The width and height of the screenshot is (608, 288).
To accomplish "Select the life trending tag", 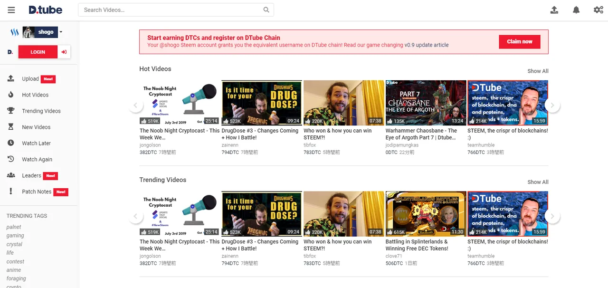I will coord(10,253).
